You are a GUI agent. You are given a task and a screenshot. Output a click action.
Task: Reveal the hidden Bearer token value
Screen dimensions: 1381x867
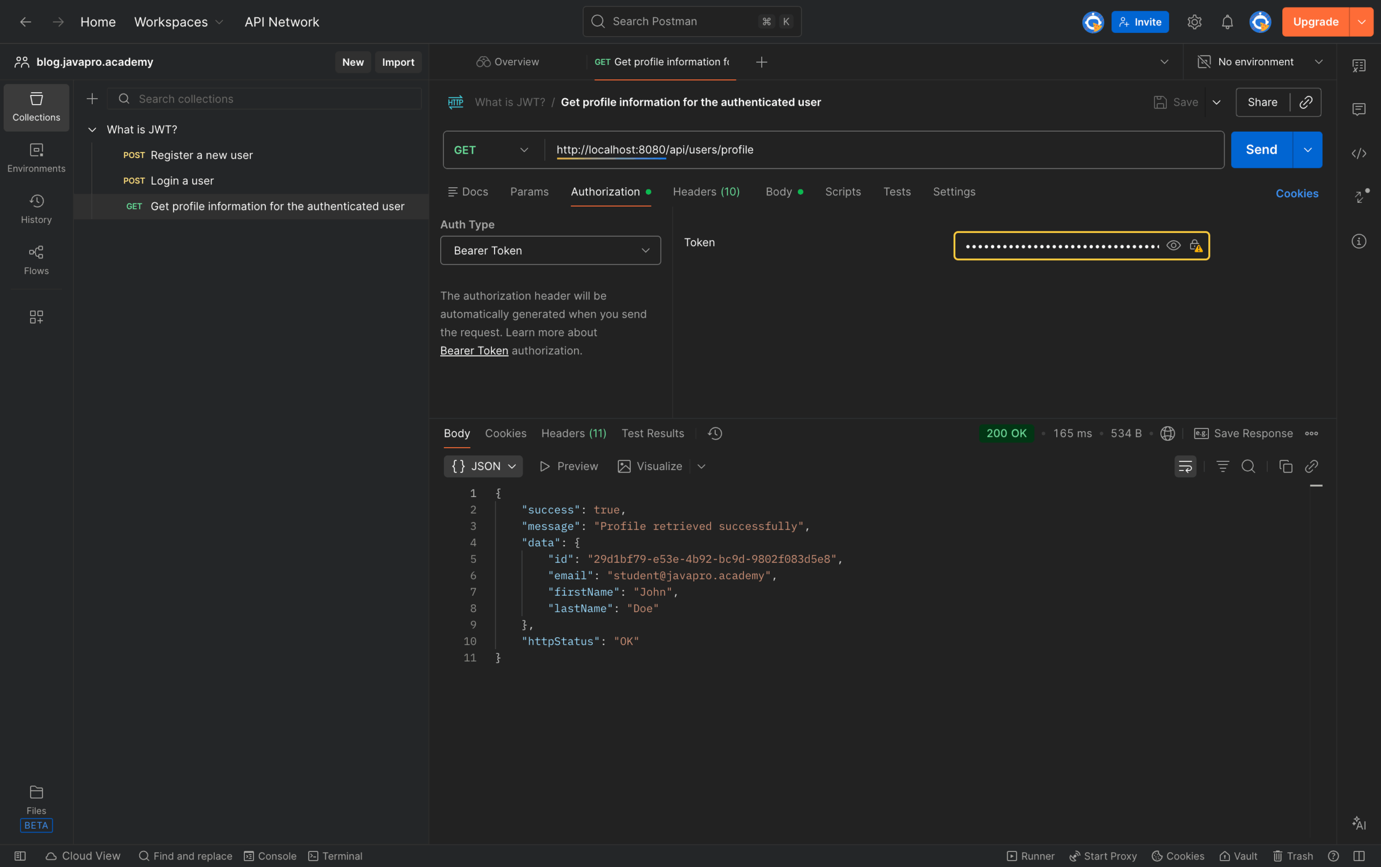(x=1173, y=245)
